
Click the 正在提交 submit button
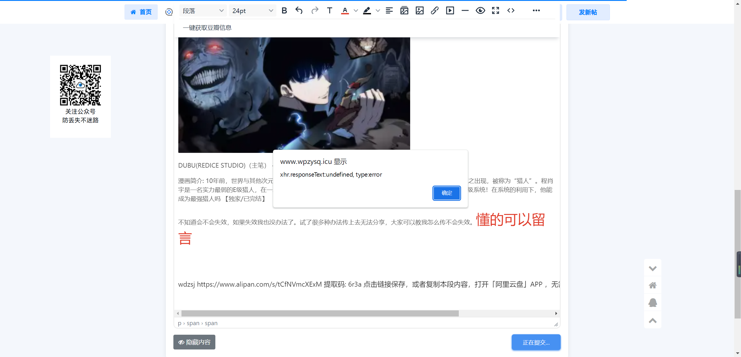(536, 343)
